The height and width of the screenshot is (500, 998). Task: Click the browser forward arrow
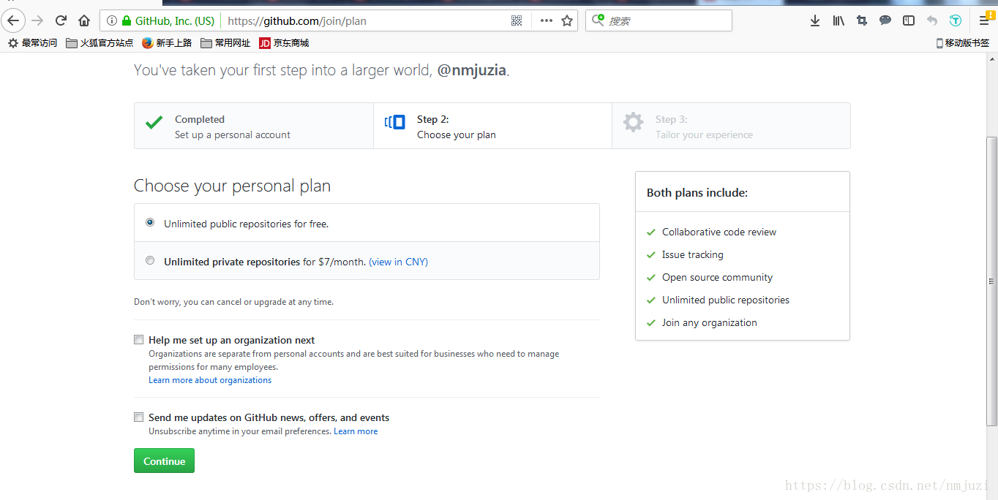point(37,20)
